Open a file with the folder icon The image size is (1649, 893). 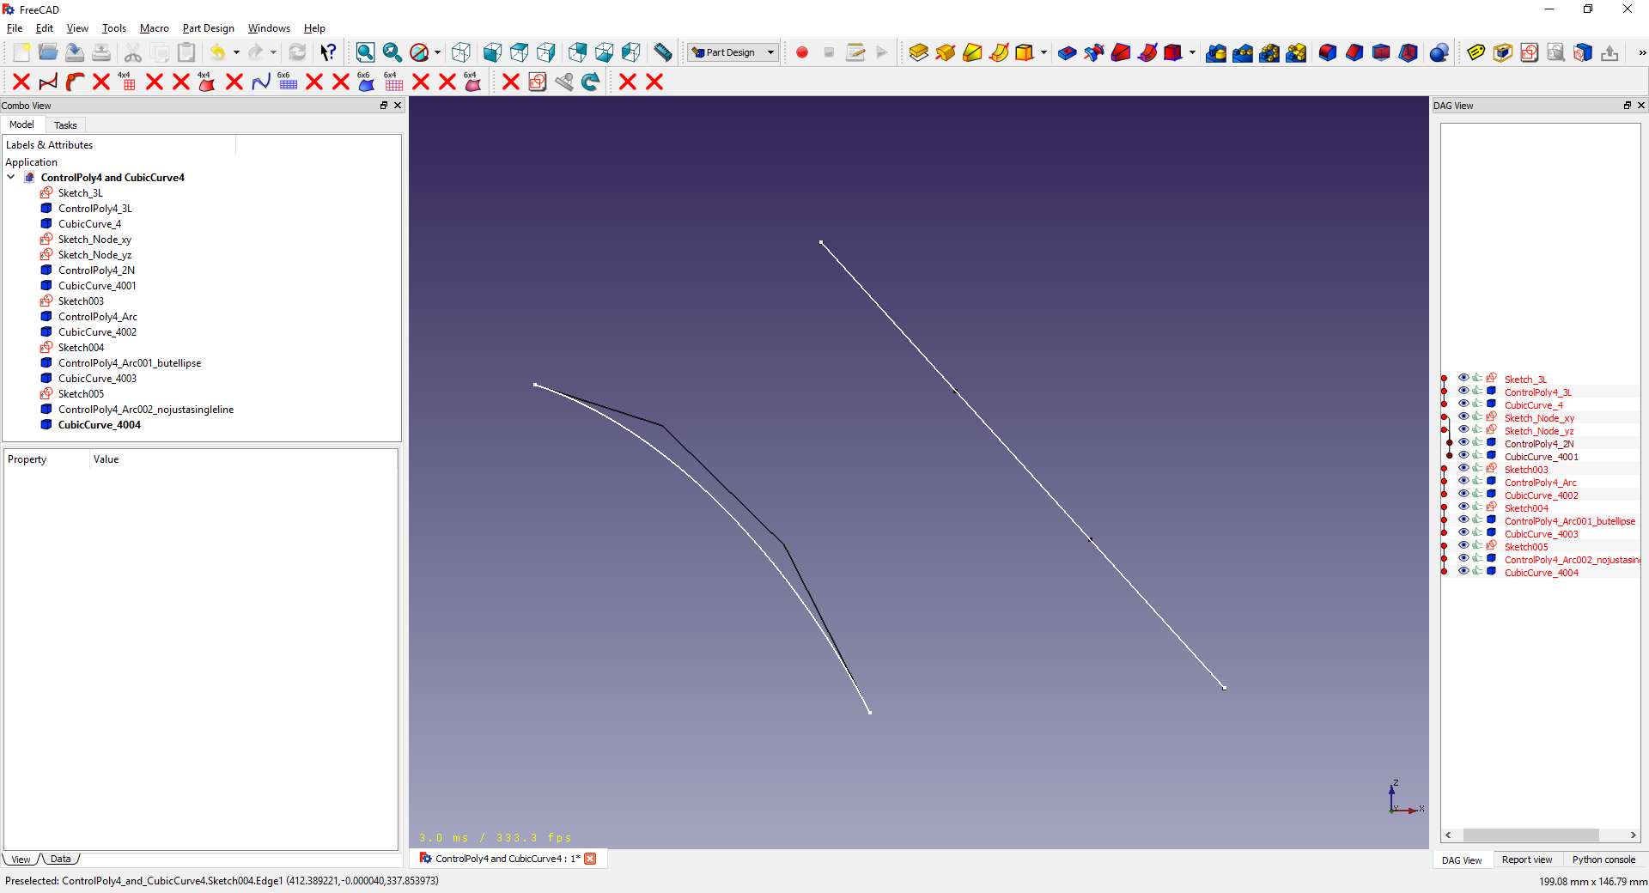(x=48, y=52)
